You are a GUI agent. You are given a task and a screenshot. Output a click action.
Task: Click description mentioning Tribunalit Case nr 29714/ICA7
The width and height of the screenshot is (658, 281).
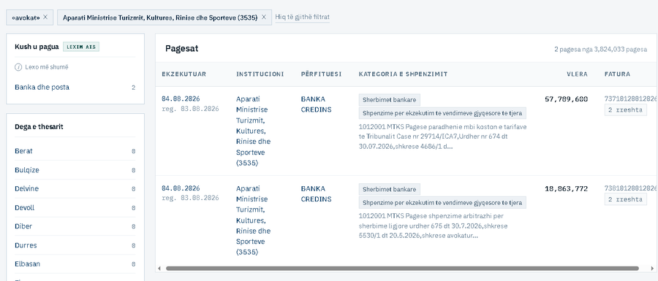(442, 136)
